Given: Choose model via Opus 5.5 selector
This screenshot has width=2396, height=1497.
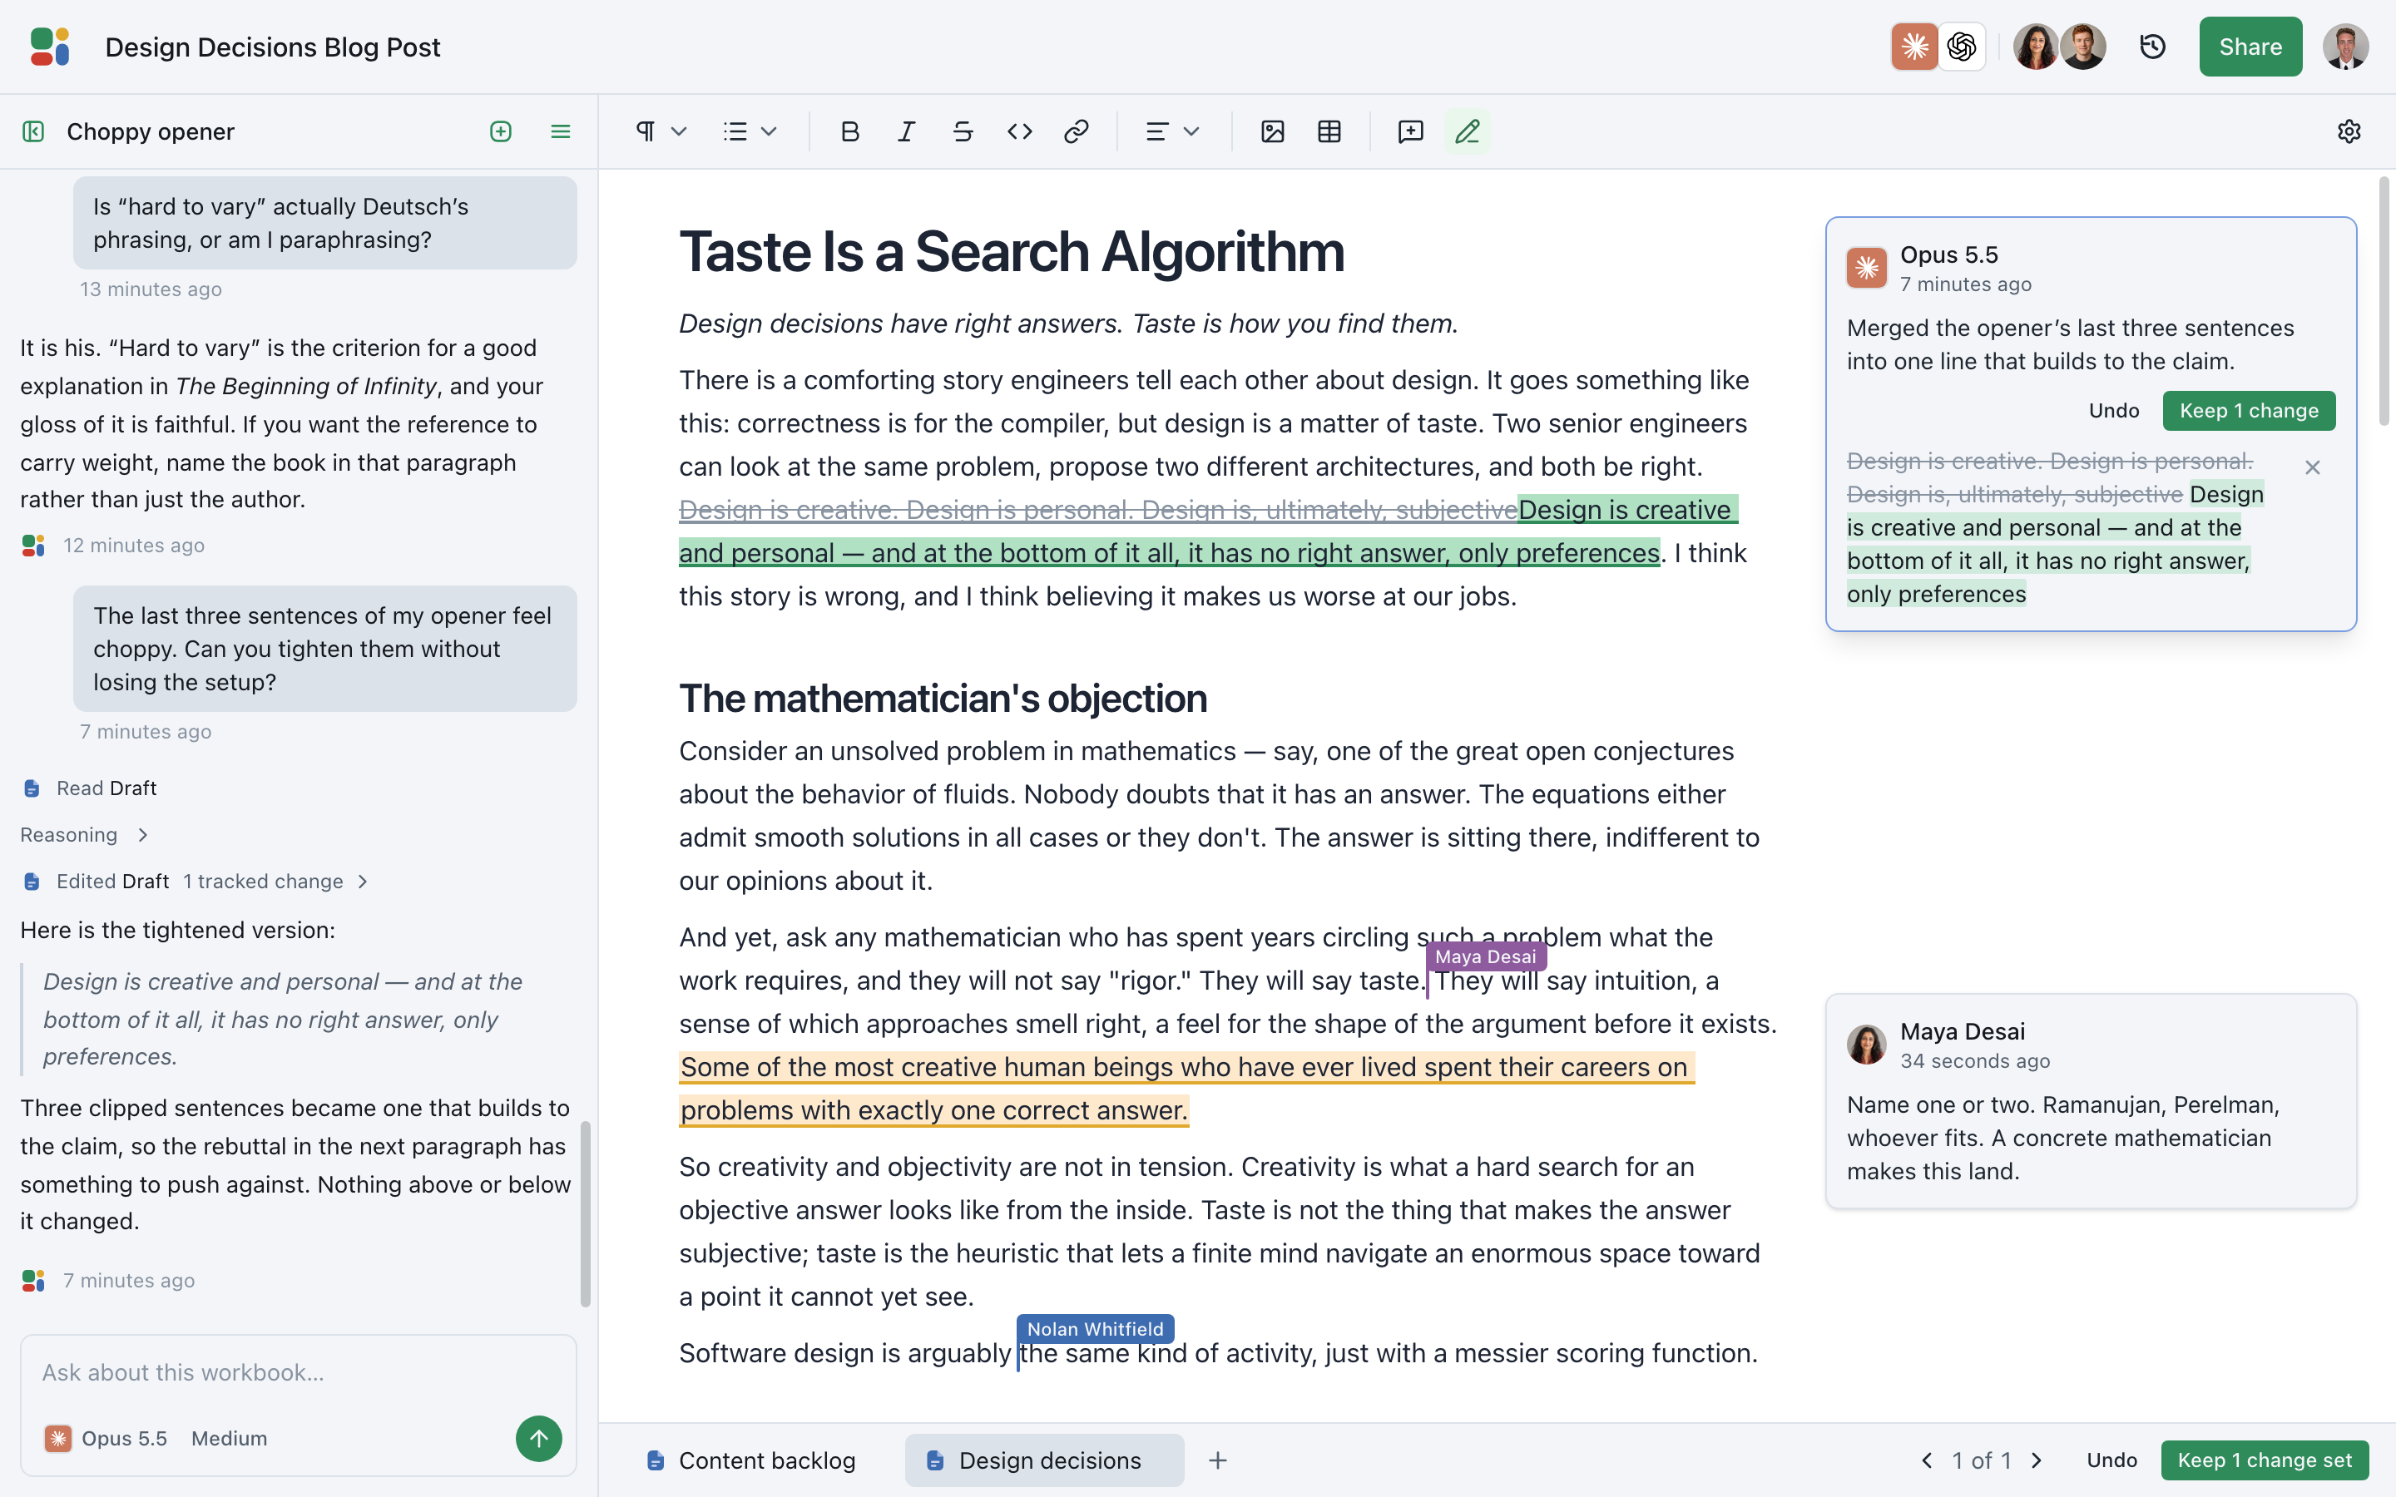Looking at the screenshot, I should click(106, 1439).
